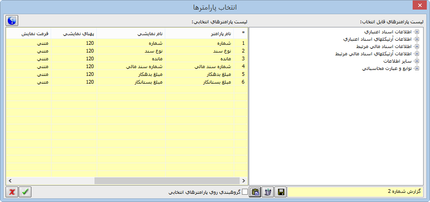The width and height of the screenshot is (430, 202).
Task: Click نوع سند in the نام نمايشی column
Action: click(x=131, y=51)
